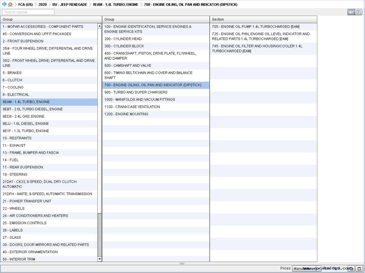
Task: Select 1 - MOPAR ACCESSORIES - COMPONENT PARTS
Action: (x=49, y=27)
